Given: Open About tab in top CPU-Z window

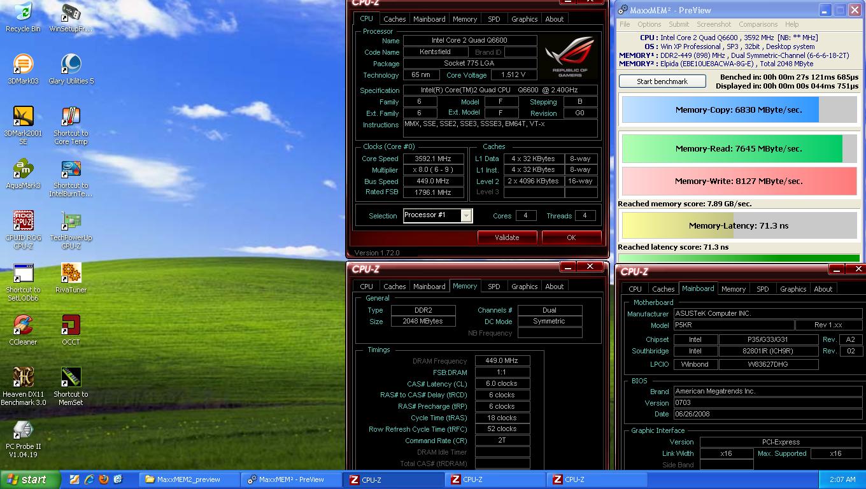Looking at the screenshot, I should click(x=555, y=19).
